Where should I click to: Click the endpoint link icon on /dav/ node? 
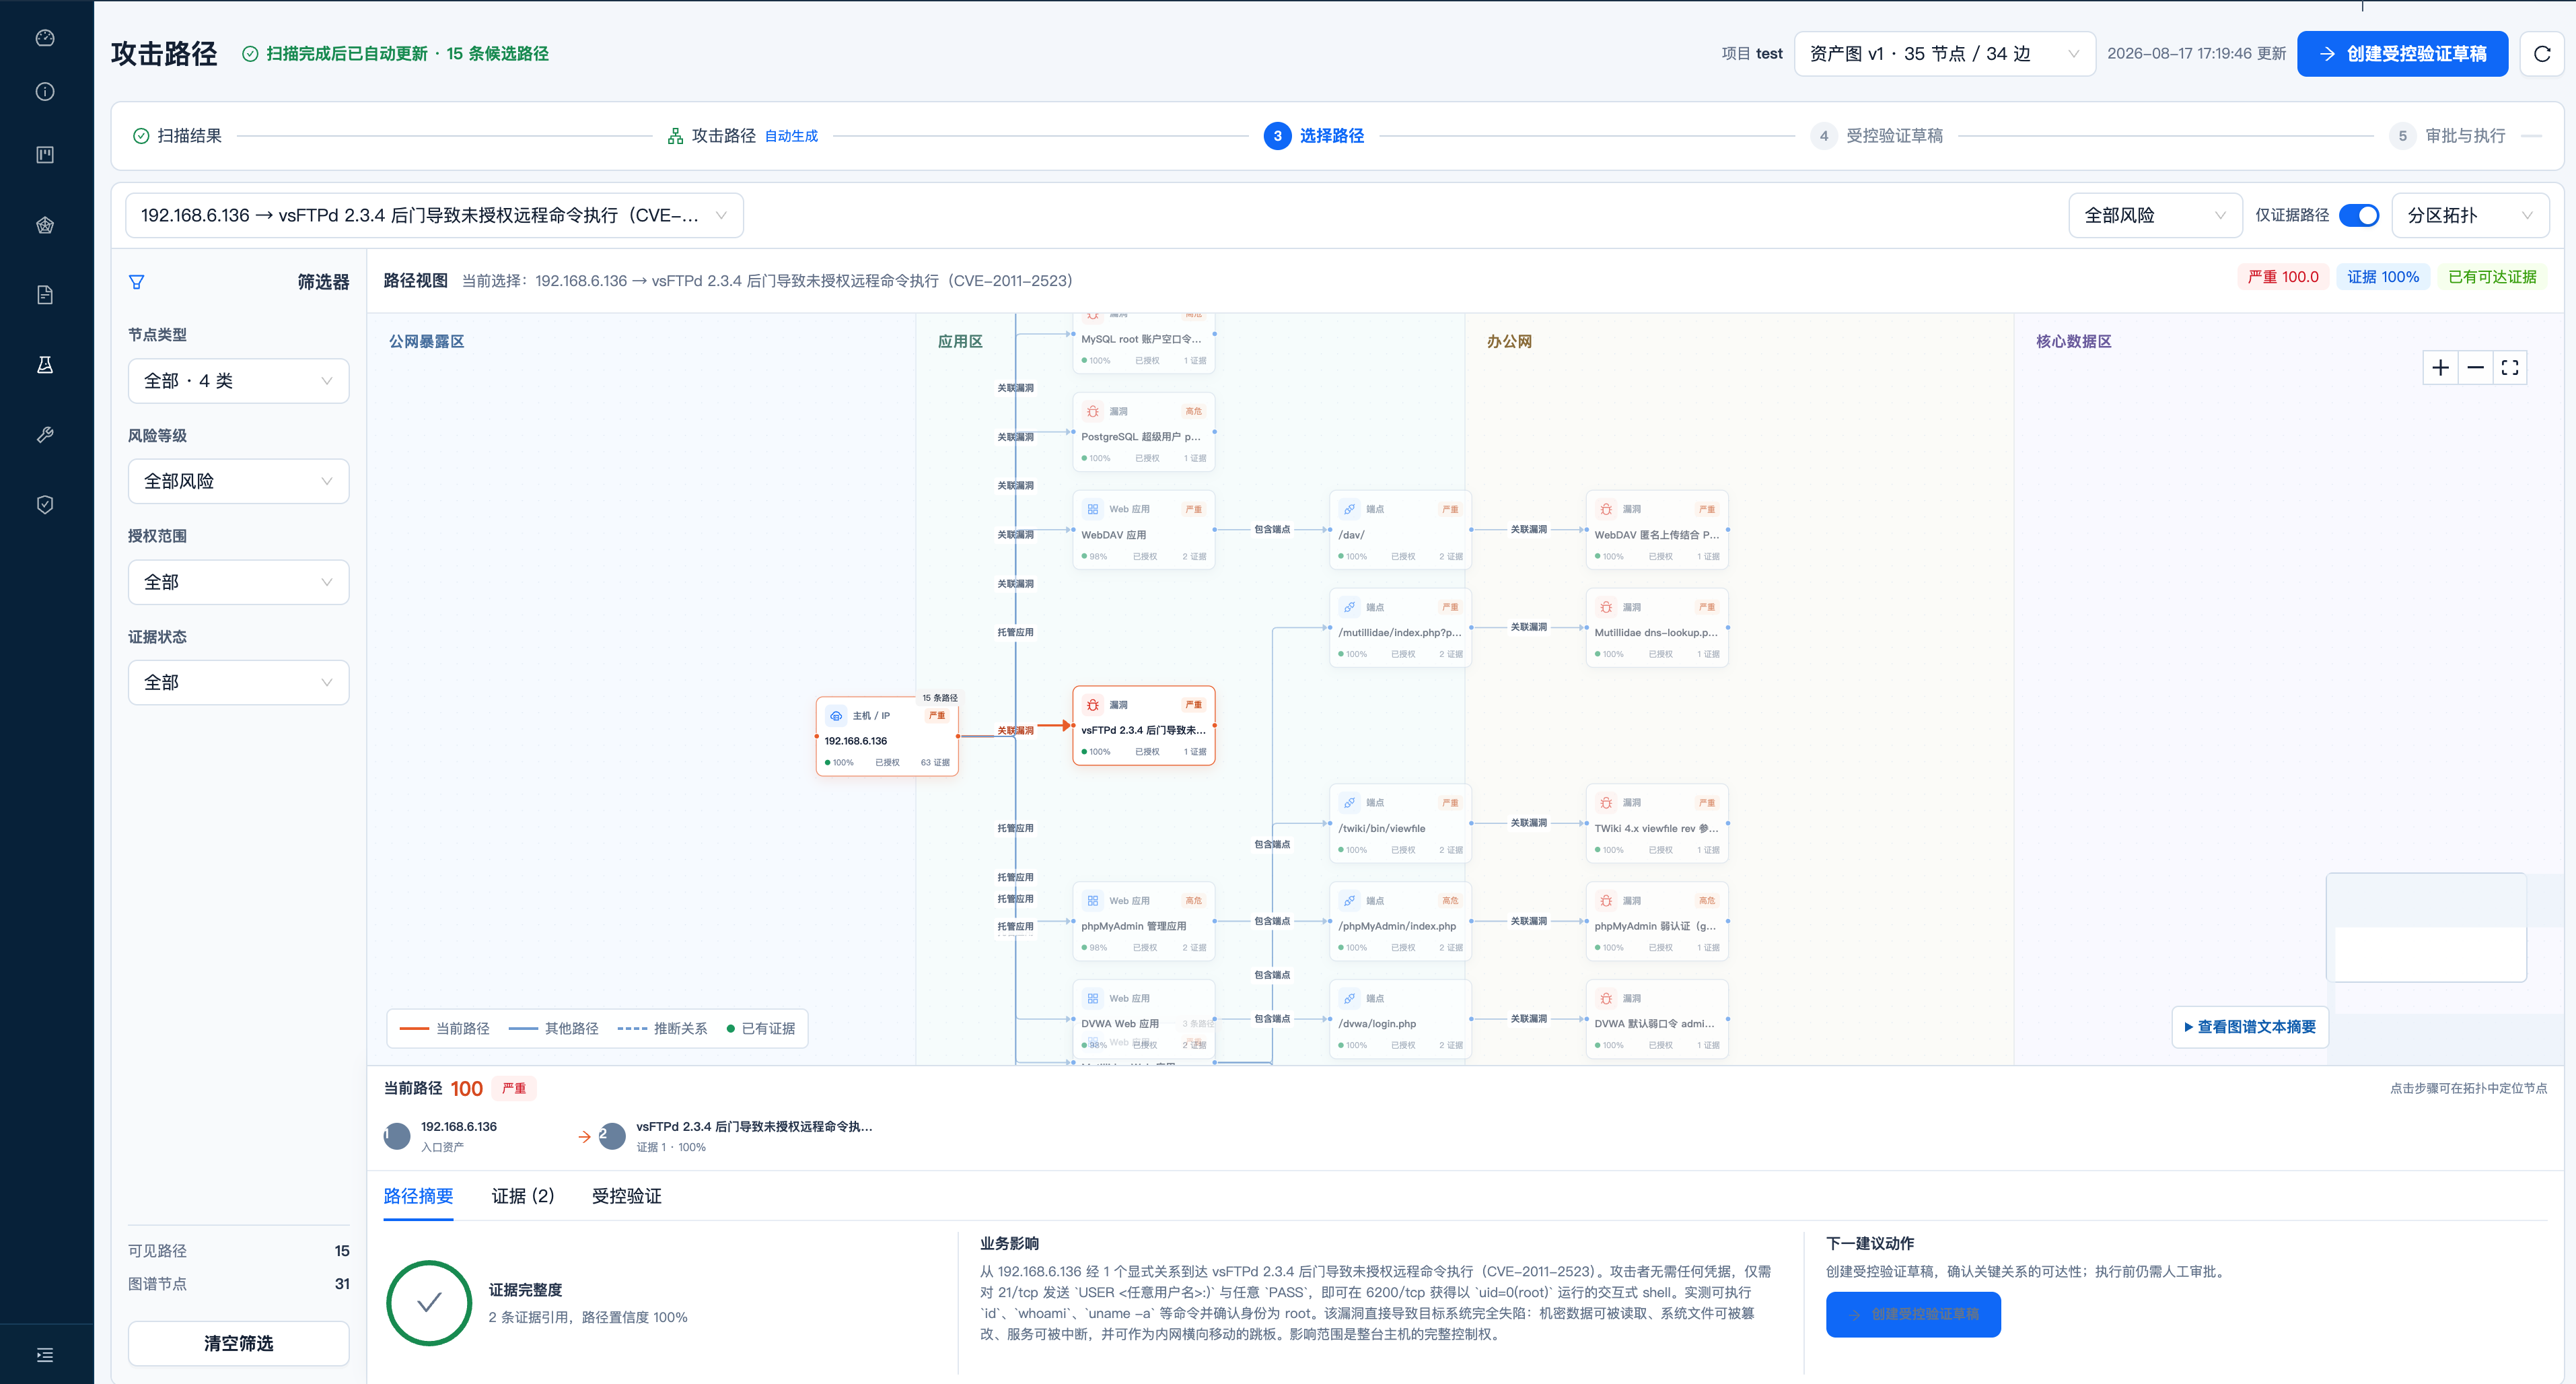pyautogui.click(x=1350, y=509)
